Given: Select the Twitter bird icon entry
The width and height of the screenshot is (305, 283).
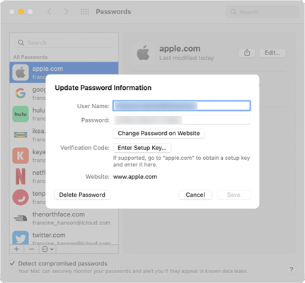Looking at the screenshot, I should tap(21, 238).
